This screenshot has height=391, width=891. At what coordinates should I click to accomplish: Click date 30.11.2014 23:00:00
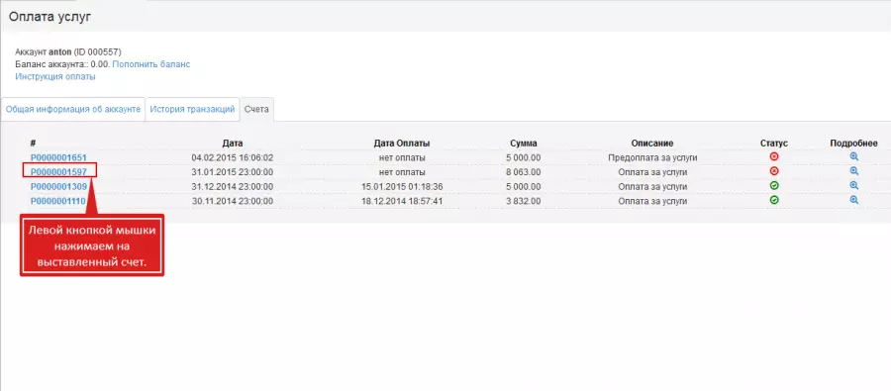pyautogui.click(x=233, y=201)
